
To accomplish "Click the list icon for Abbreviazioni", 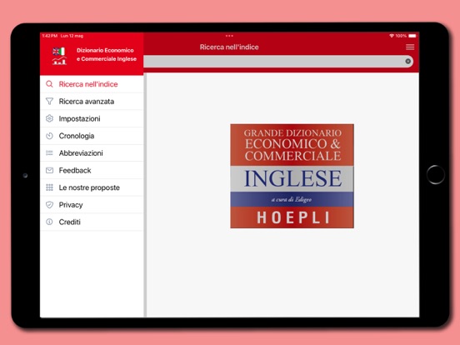I will [49, 152].
